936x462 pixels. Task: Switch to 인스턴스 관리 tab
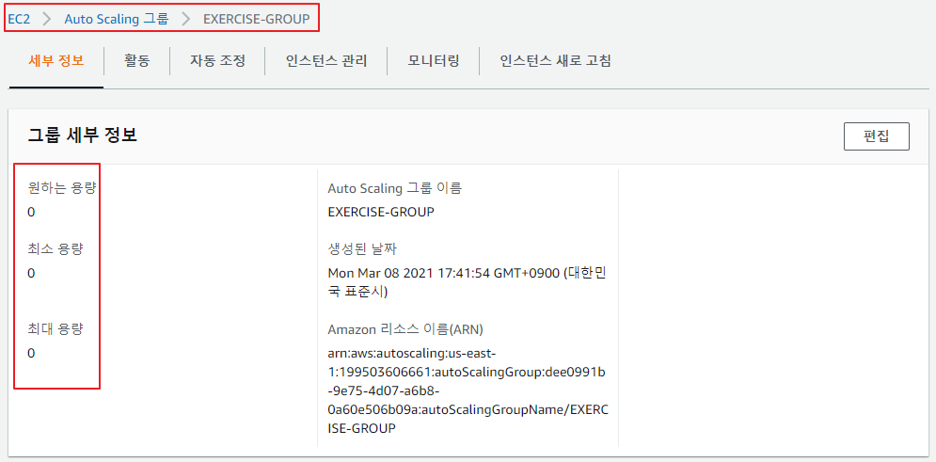326,60
